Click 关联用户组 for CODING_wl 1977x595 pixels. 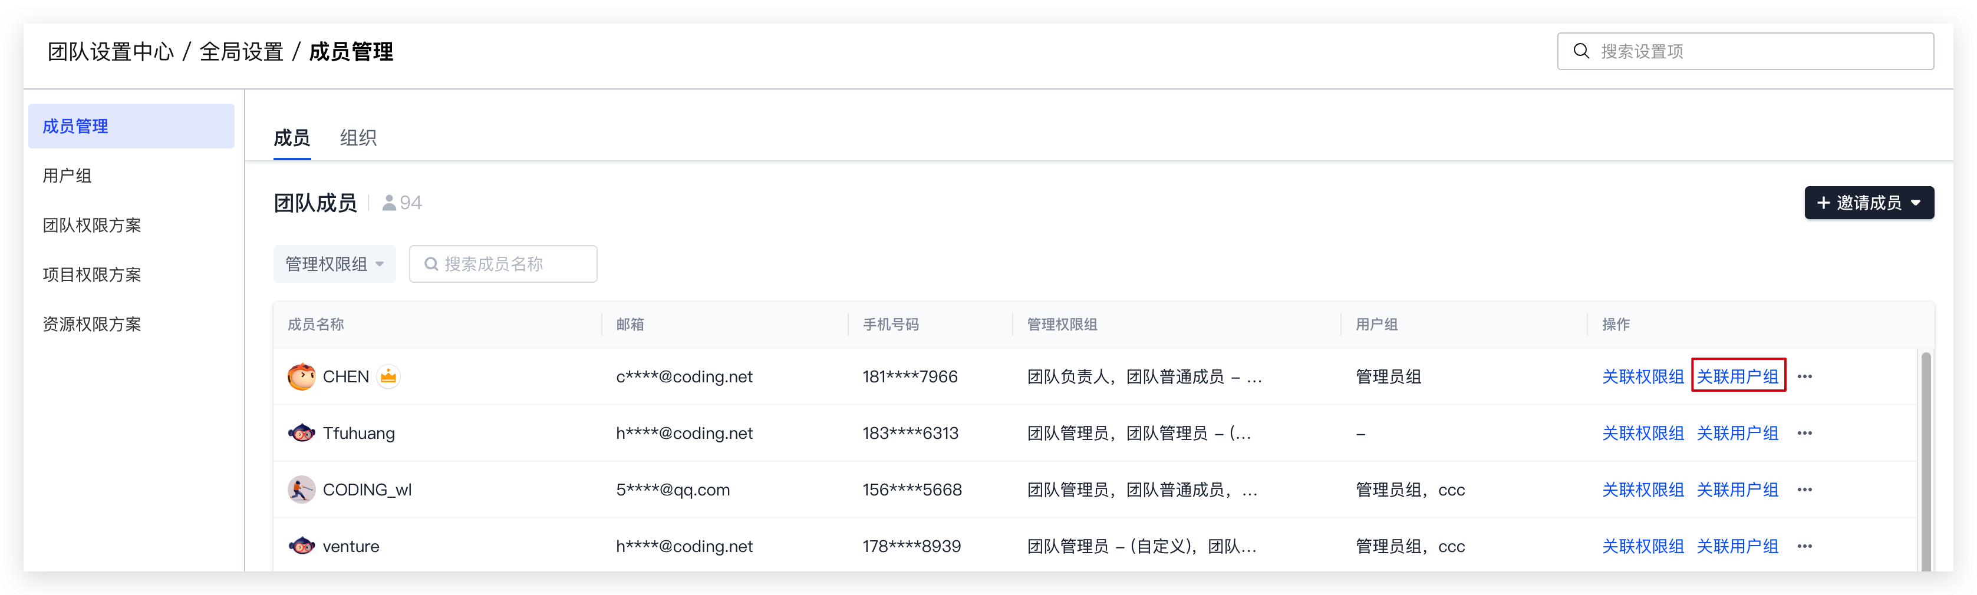tap(1738, 489)
